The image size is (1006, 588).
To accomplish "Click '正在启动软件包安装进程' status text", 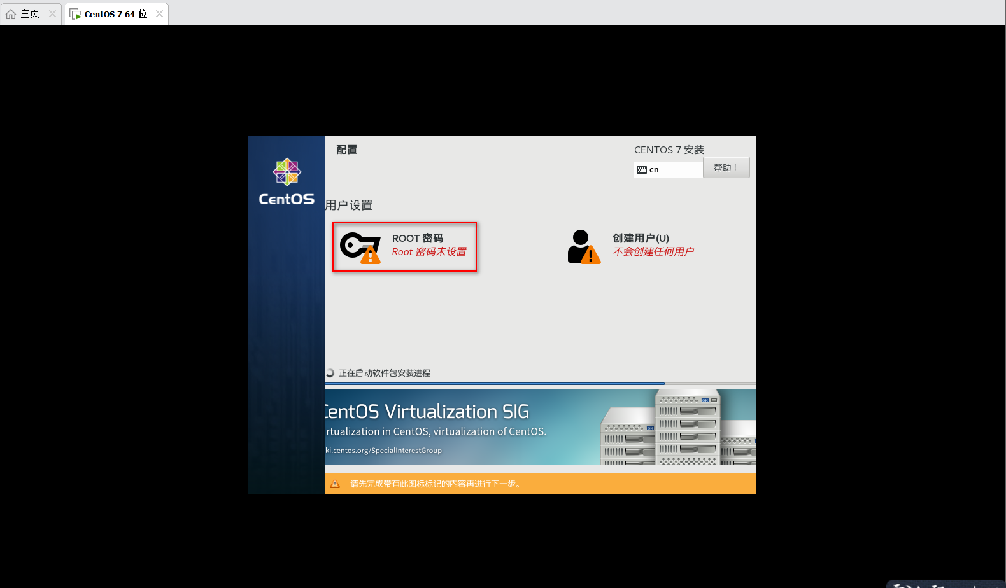I will click(385, 373).
